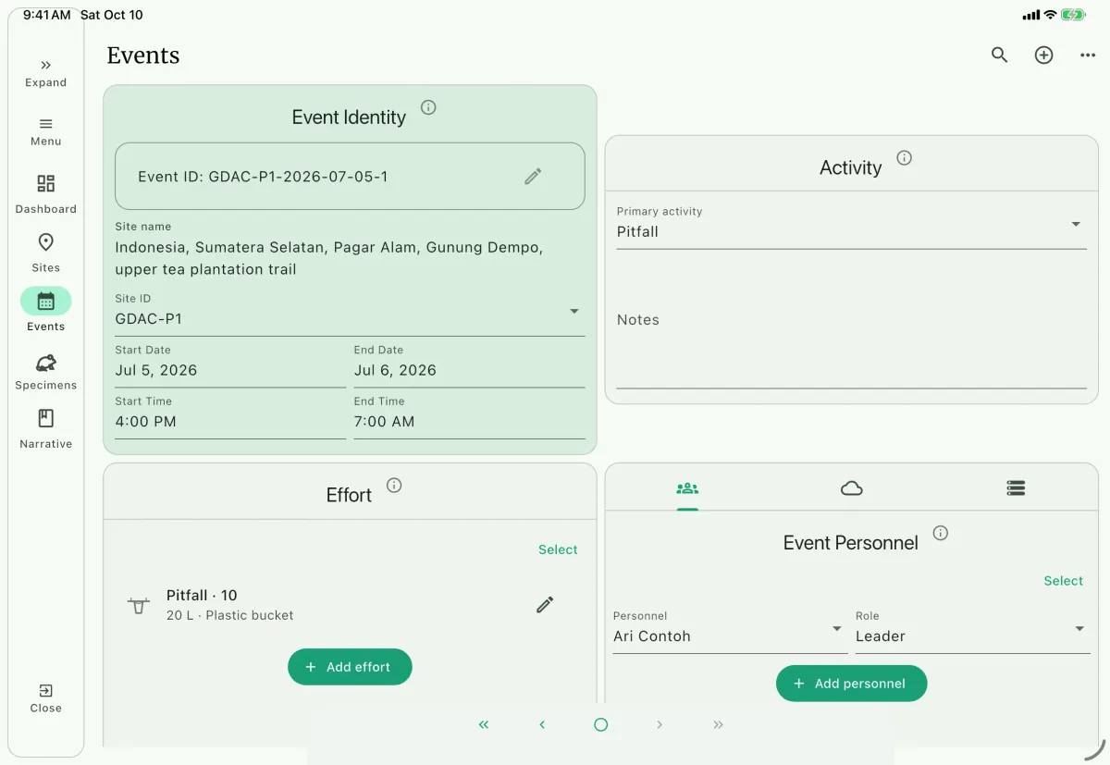This screenshot has width=1110, height=765.
Task: Click the End Time field 7:00 AM
Action: click(469, 415)
